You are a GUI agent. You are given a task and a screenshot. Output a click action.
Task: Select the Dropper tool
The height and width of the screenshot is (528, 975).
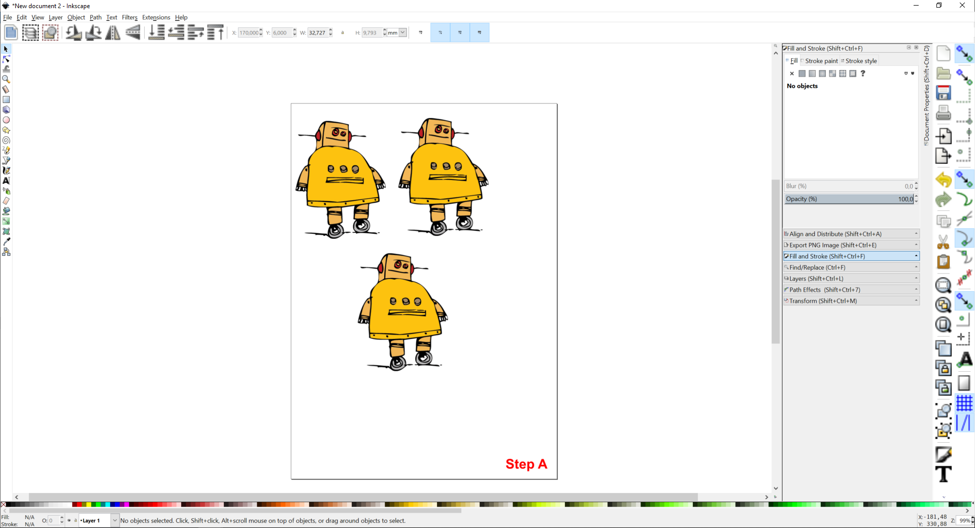[x=7, y=242]
